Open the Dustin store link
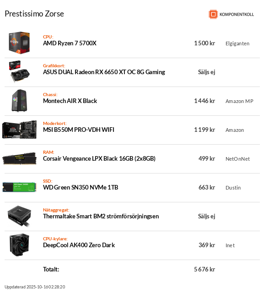 coord(233,188)
